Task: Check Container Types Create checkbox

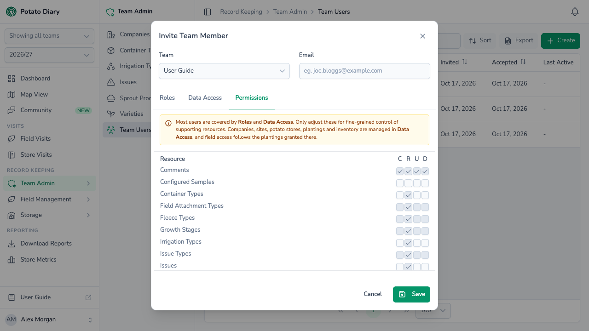Action: click(x=400, y=195)
